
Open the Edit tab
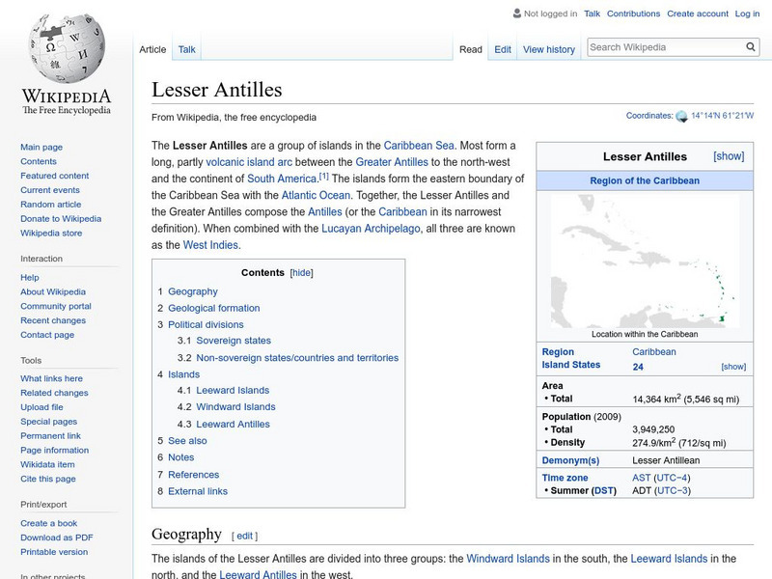click(503, 49)
